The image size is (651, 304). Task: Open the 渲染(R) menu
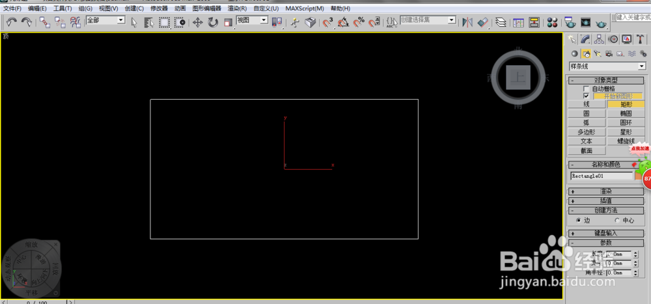point(237,8)
